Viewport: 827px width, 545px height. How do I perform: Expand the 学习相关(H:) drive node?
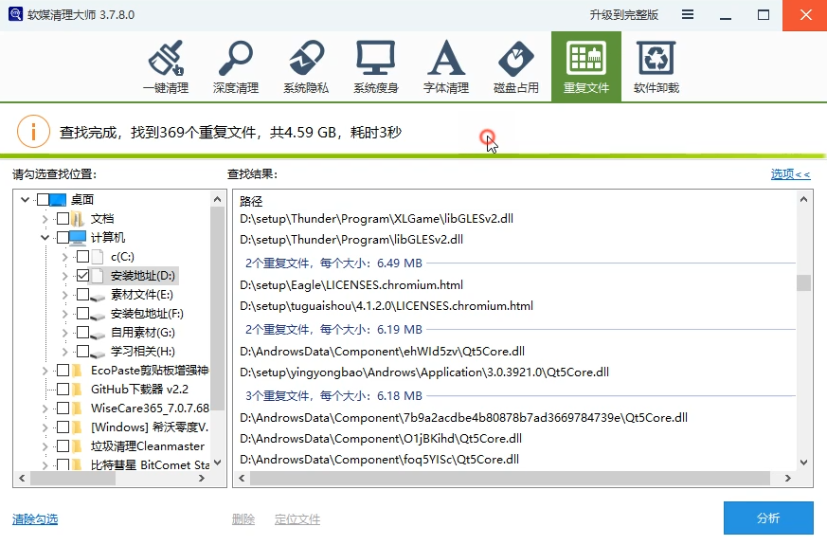(x=64, y=352)
